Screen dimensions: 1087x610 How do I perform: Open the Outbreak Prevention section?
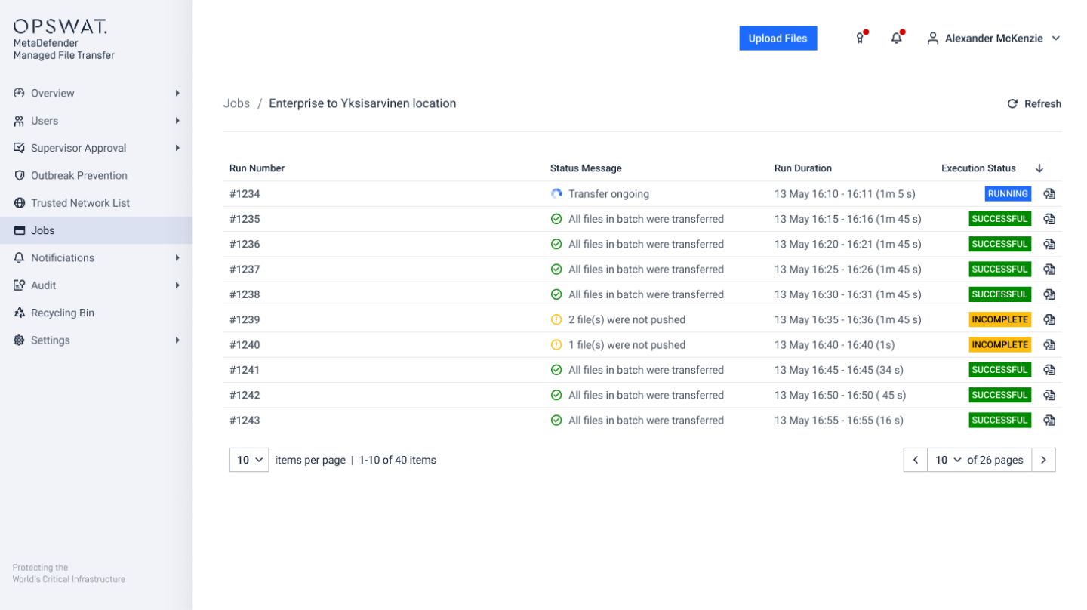pos(78,175)
